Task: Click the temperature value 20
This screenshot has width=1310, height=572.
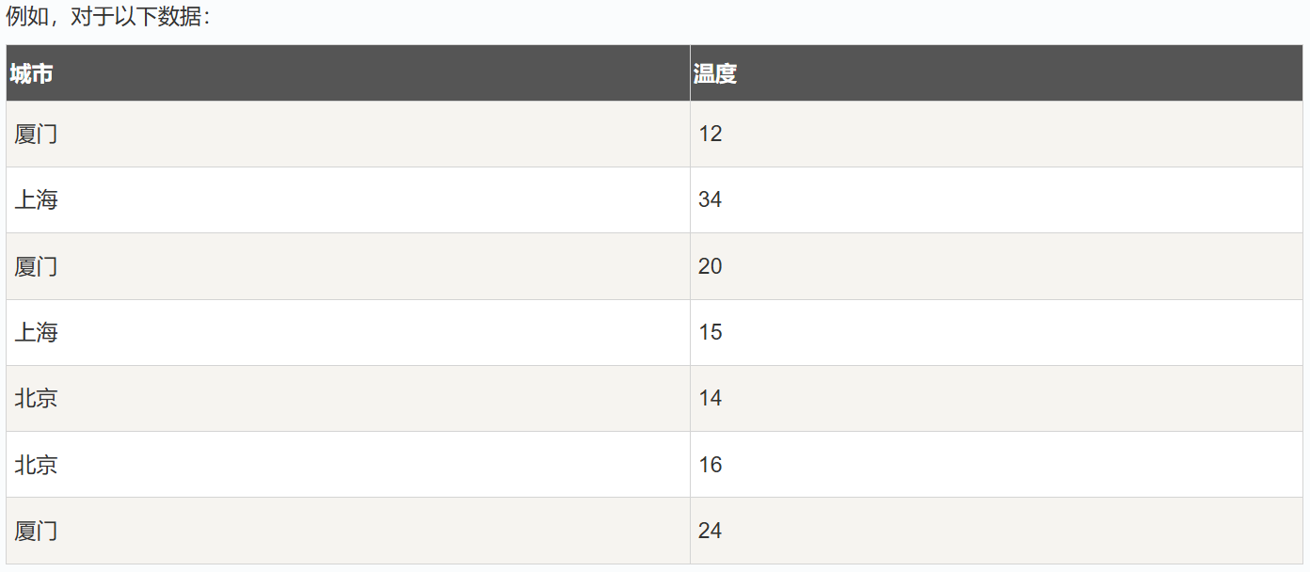Action: tap(711, 266)
